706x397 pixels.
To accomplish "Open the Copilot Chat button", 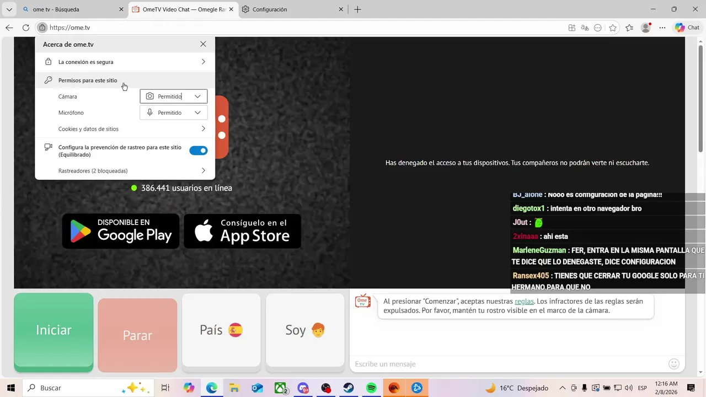I will pos(687,28).
